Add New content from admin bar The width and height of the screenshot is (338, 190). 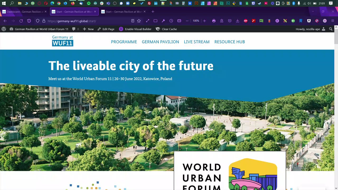88,29
